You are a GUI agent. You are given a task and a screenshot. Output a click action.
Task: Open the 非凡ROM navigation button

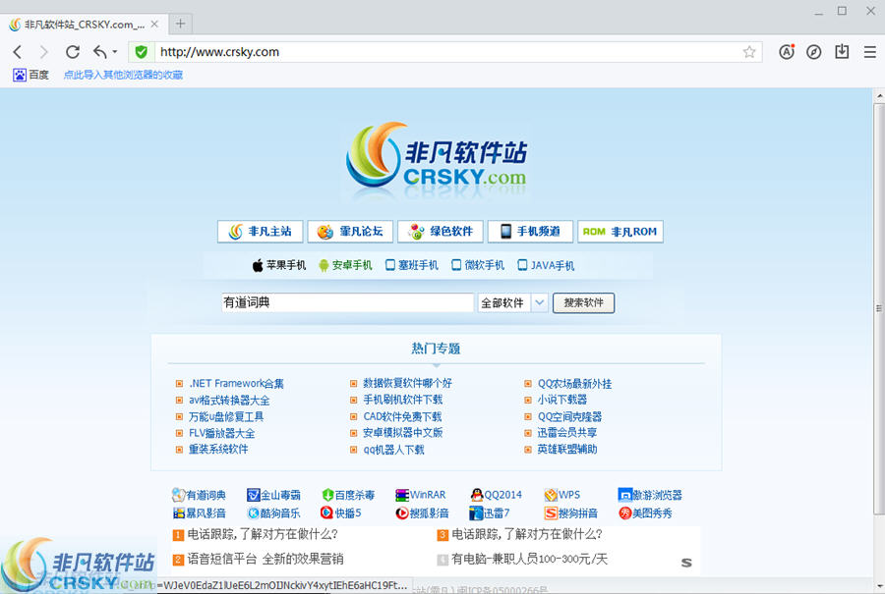coord(620,232)
